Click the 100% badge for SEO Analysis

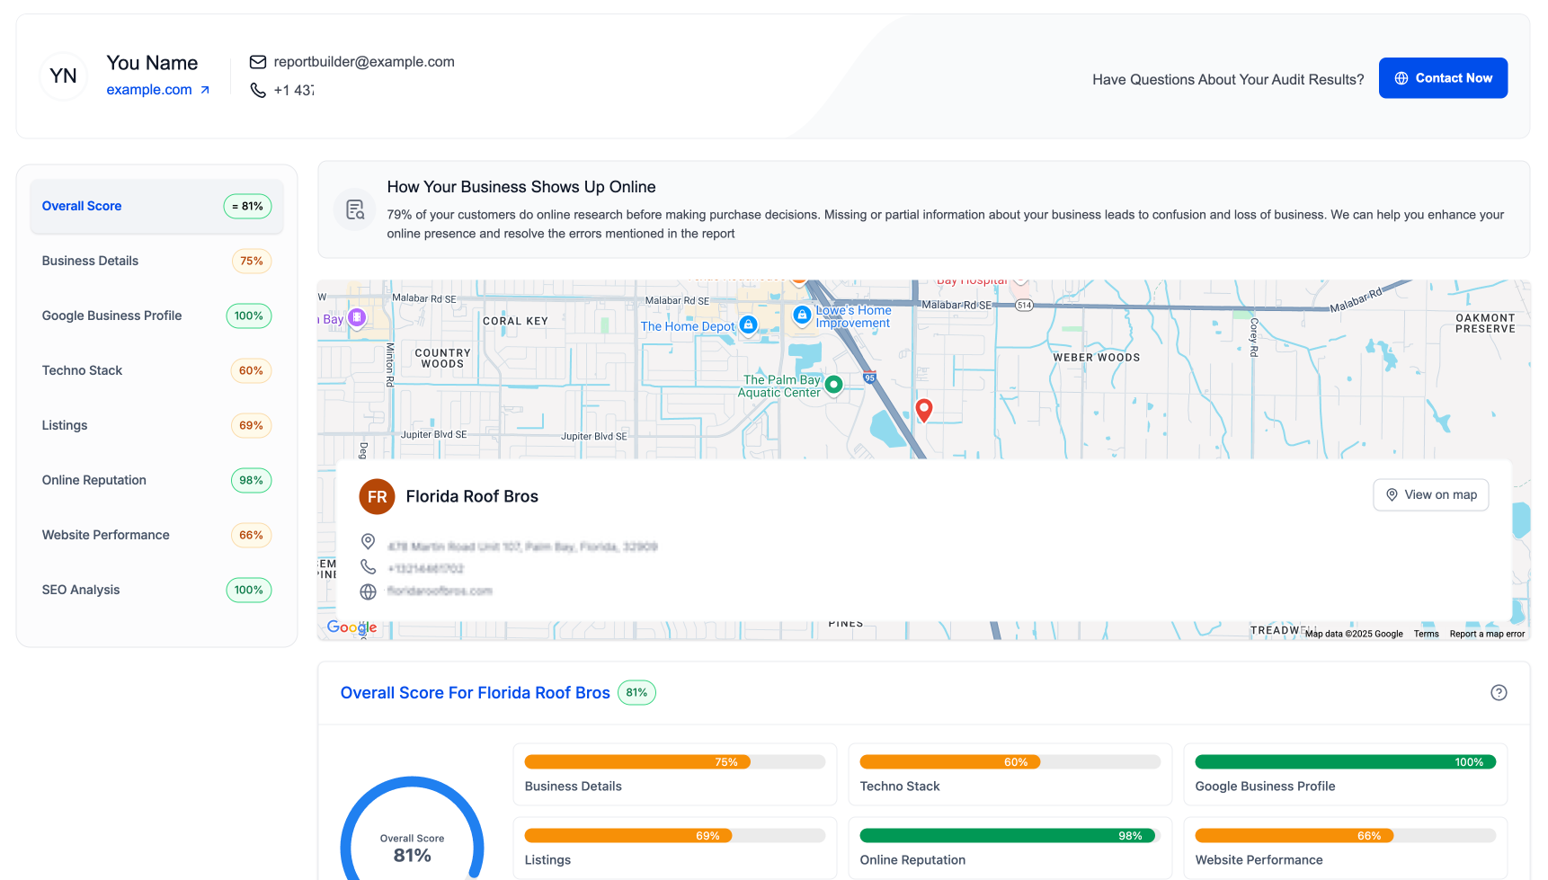point(249,591)
